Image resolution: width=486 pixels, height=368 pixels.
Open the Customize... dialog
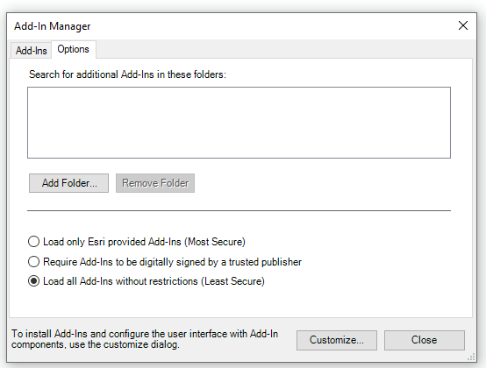(x=337, y=340)
